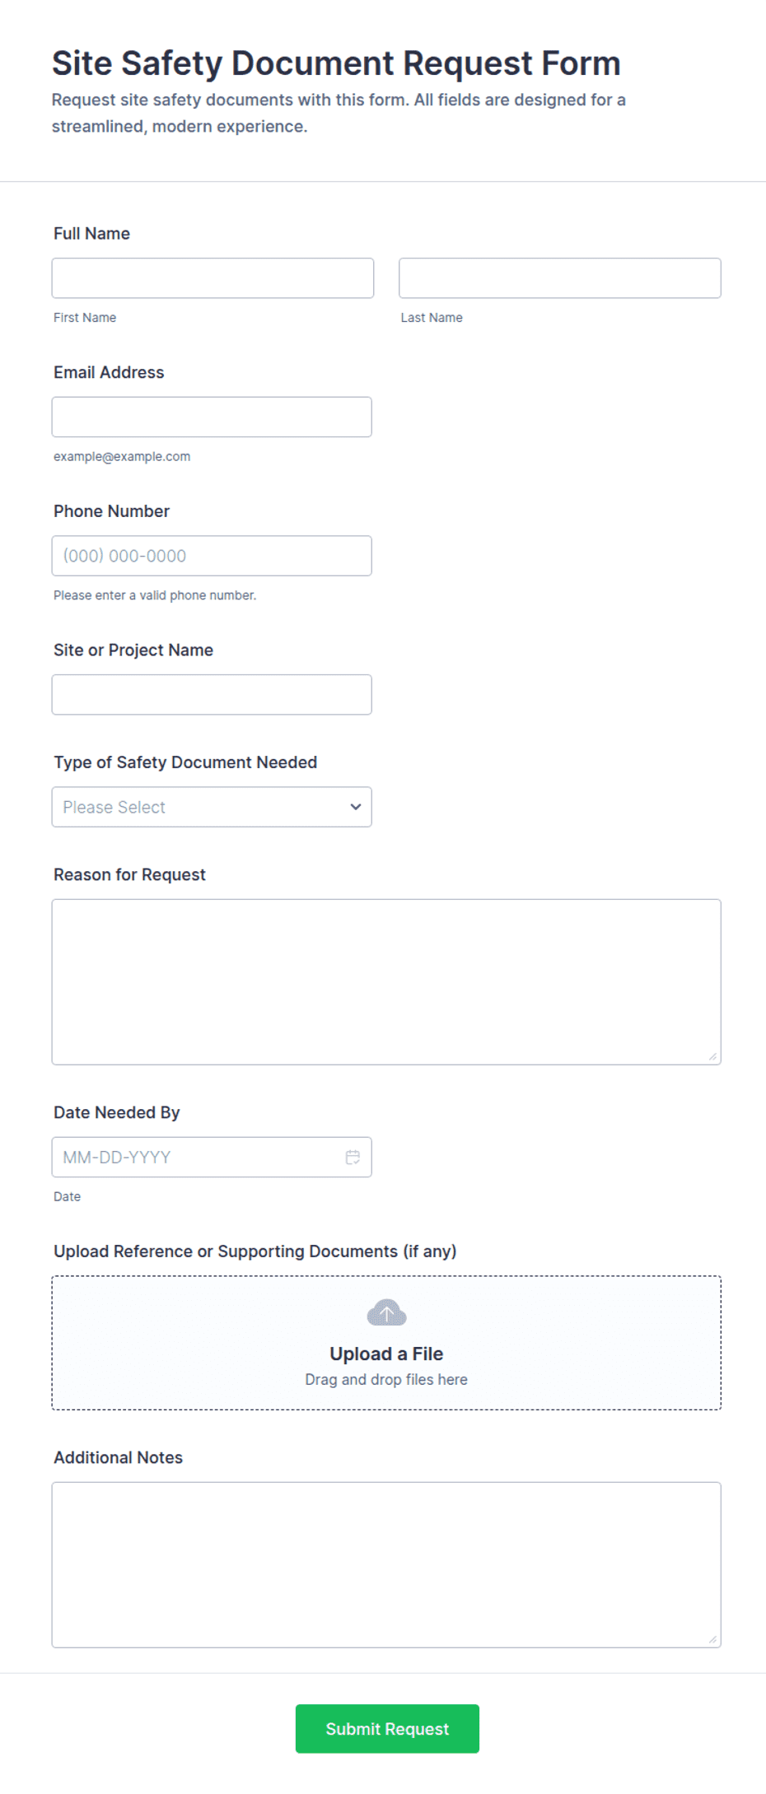The width and height of the screenshot is (766, 1794).
Task: Select the Email Address field
Action: (x=212, y=417)
